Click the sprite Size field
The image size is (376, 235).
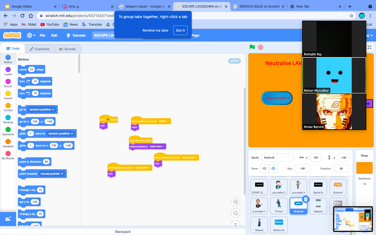tap(303, 168)
